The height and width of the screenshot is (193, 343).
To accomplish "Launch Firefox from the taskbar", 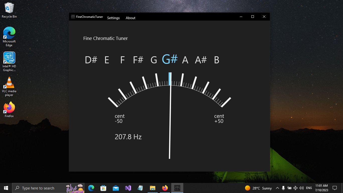I will point(165,188).
